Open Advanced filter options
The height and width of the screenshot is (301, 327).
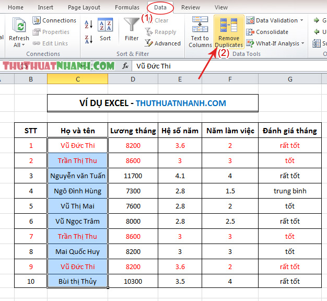point(162,43)
